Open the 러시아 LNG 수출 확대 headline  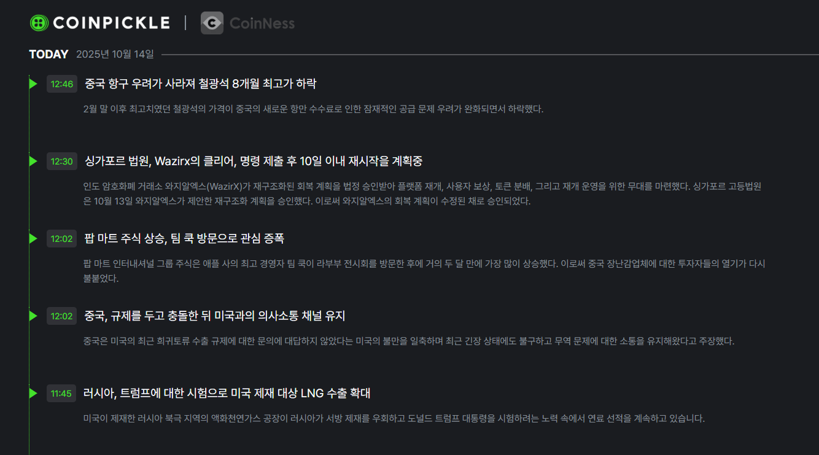pos(227,393)
